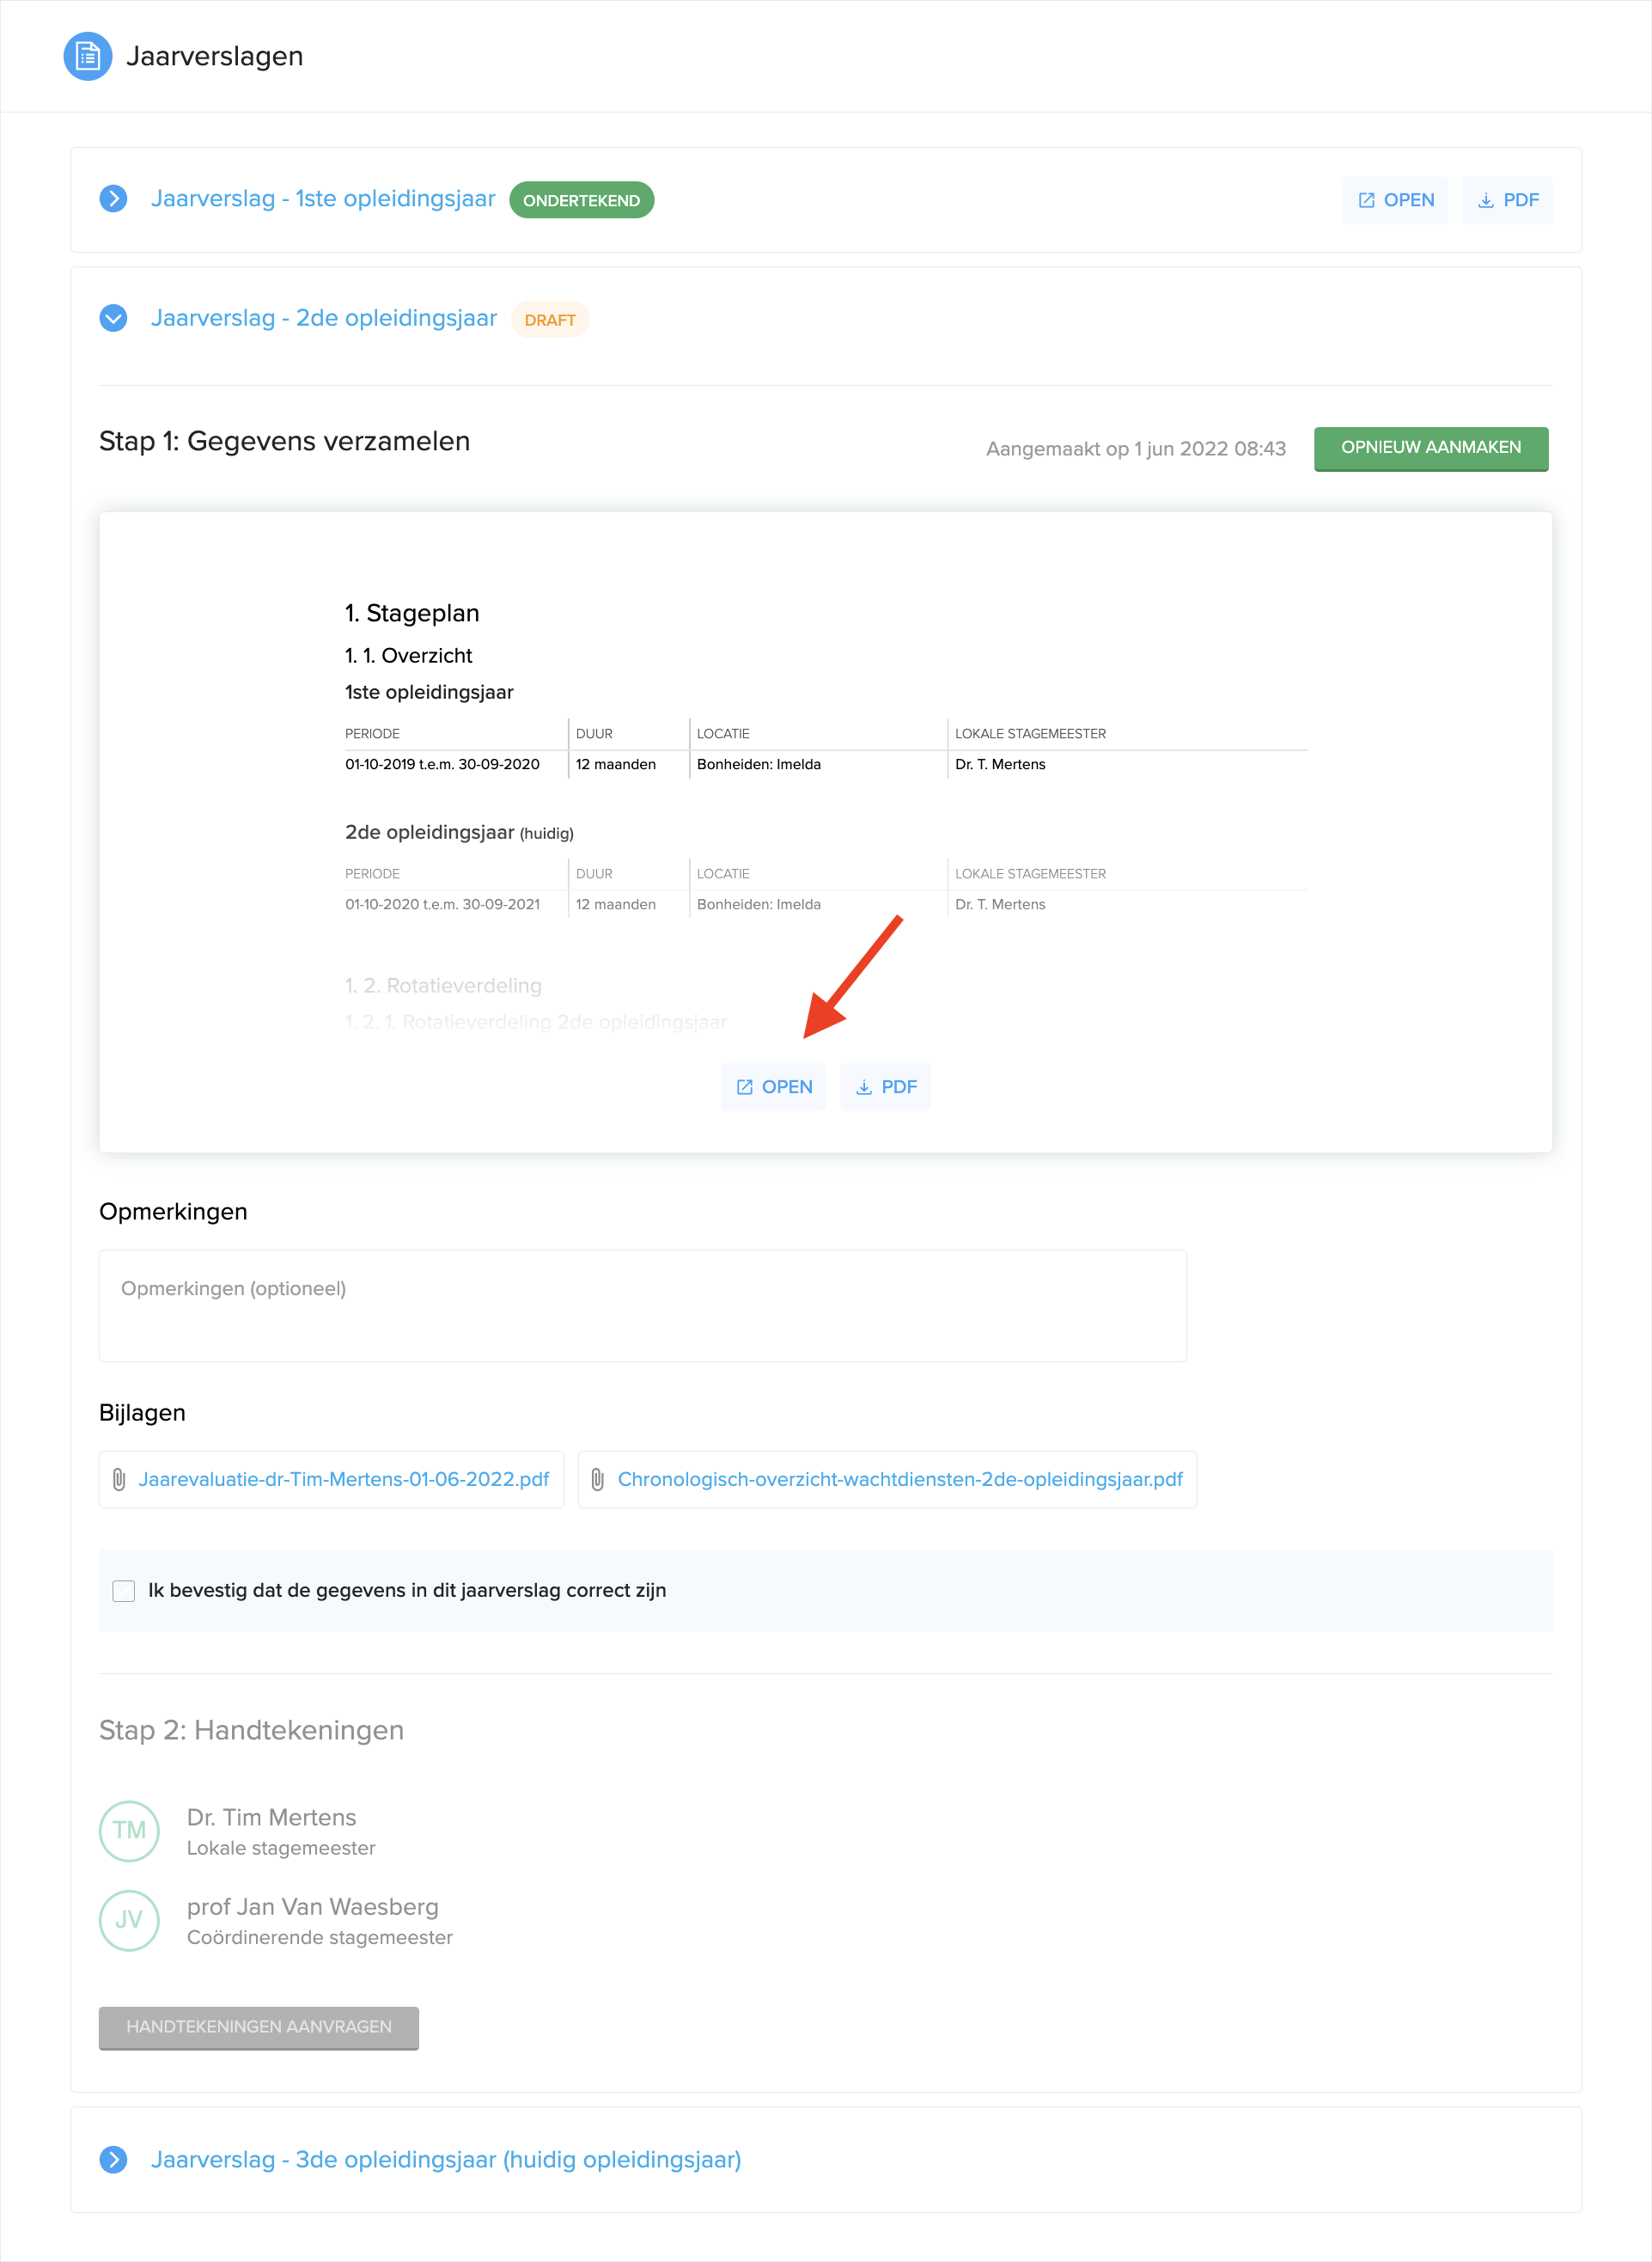Open the signed 1ste opleidingsjaar report

[x=1395, y=200]
